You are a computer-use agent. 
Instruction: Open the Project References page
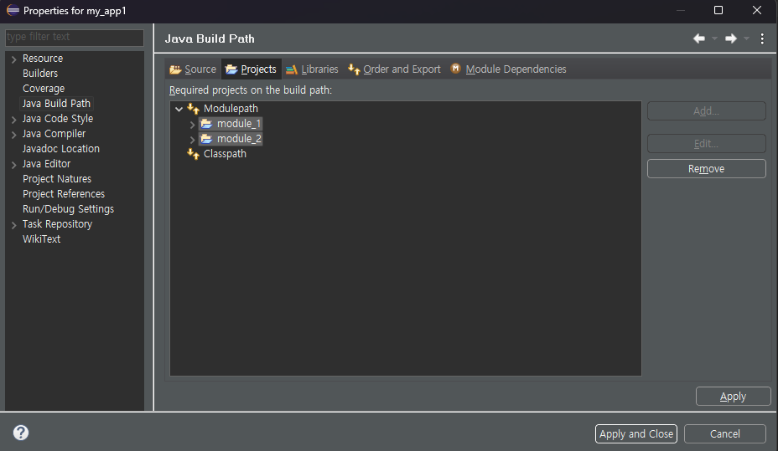(64, 194)
